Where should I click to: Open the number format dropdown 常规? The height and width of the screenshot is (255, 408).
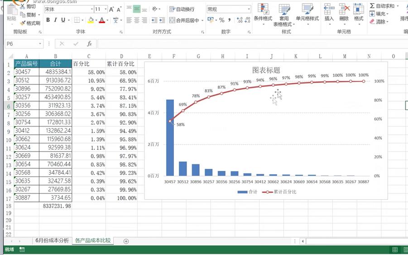tap(249, 10)
